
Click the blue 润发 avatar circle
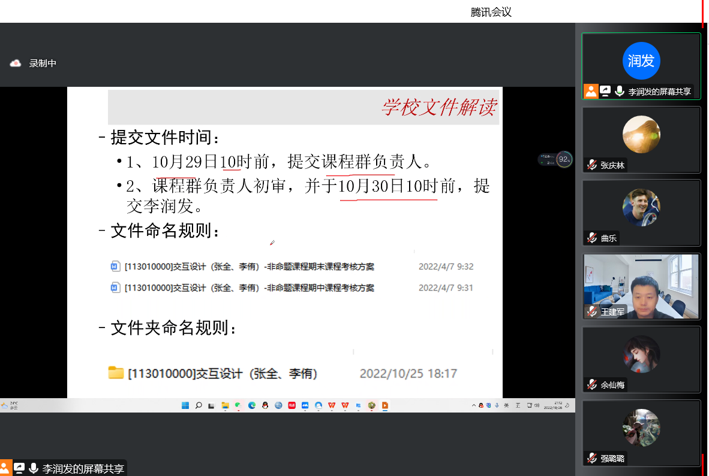coord(641,60)
